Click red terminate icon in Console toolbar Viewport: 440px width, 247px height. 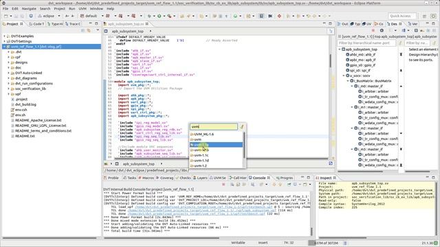[223, 185]
